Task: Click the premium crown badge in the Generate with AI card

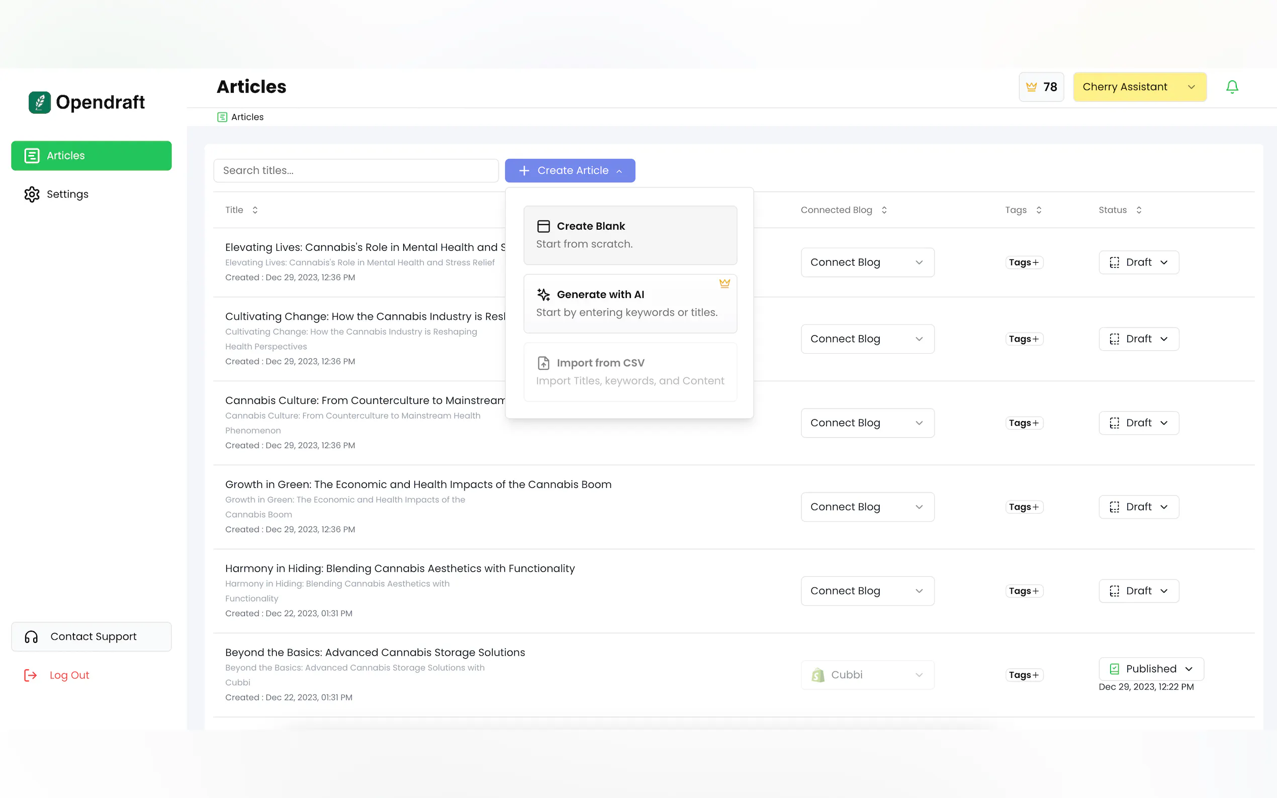Action: (x=724, y=283)
